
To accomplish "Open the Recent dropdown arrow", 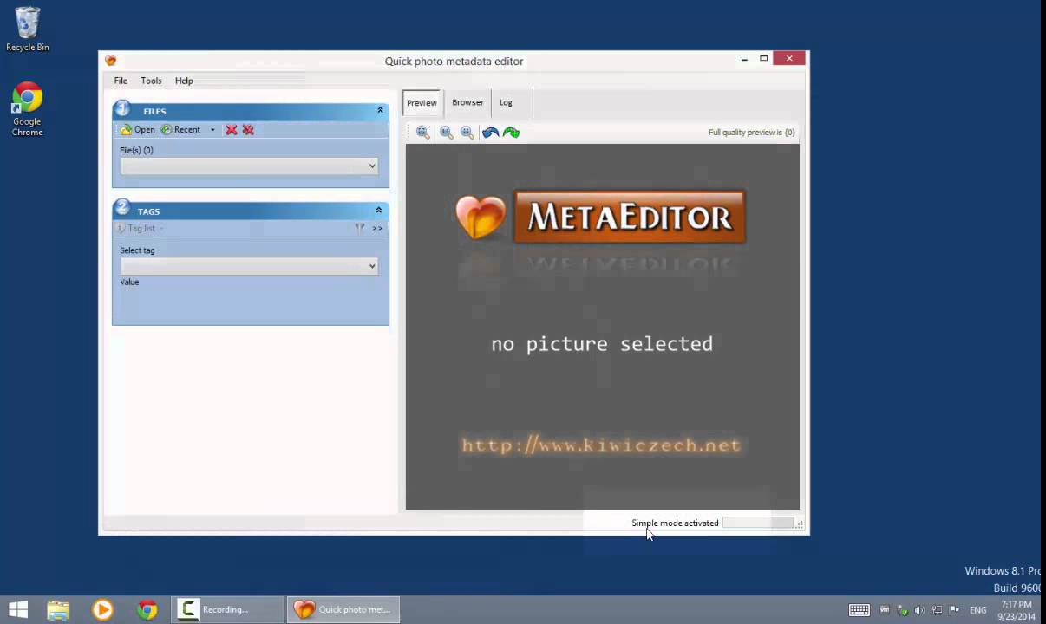I will pyautogui.click(x=212, y=130).
